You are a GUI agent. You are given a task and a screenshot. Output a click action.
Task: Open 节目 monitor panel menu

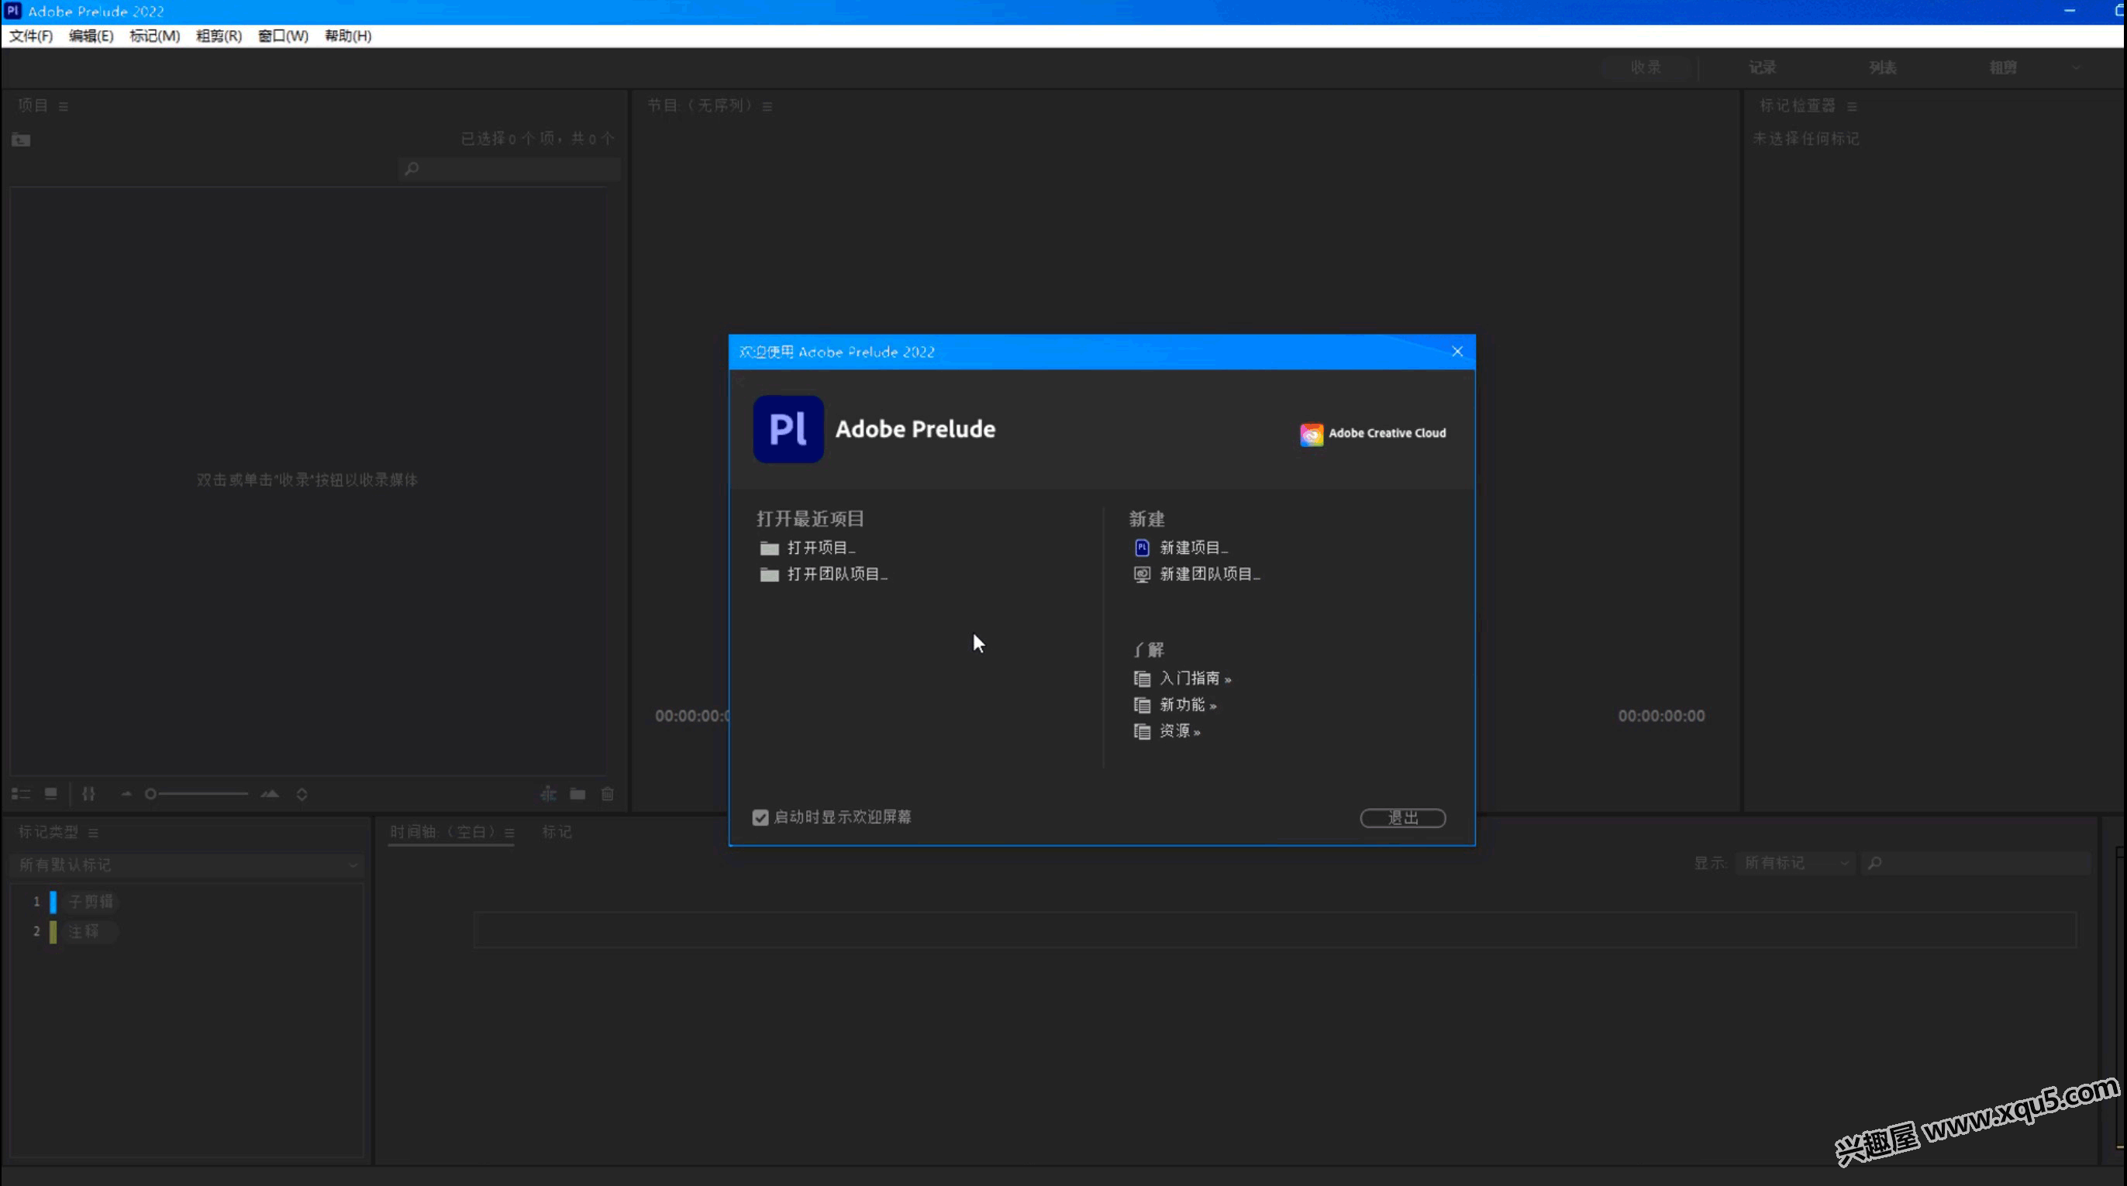pos(767,106)
